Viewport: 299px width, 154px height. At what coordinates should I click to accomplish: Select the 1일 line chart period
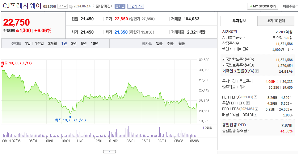pos(28,43)
